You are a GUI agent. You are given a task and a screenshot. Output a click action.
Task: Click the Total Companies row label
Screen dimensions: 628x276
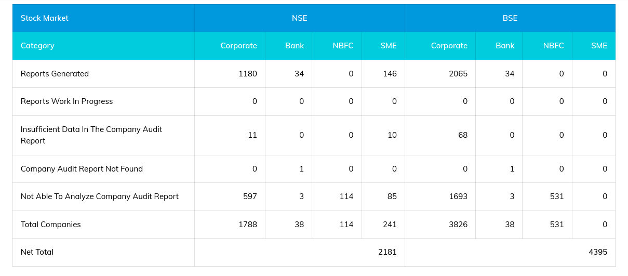51,225
